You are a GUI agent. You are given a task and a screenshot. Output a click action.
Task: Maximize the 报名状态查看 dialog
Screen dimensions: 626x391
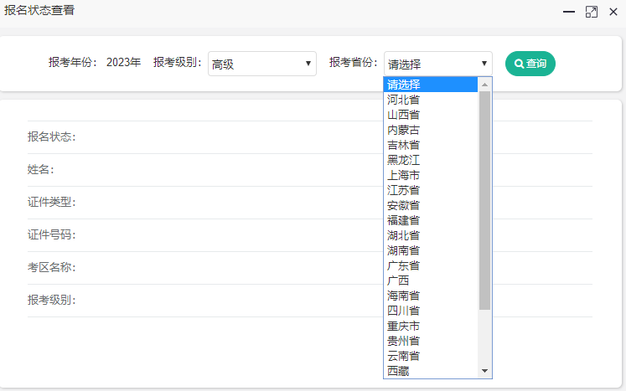tap(591, 12)
